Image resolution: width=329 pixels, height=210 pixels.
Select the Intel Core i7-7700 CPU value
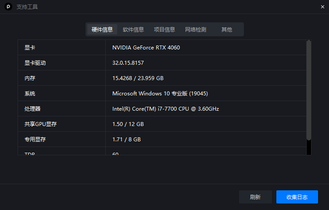pyautogui.click(x=165, y=109)
